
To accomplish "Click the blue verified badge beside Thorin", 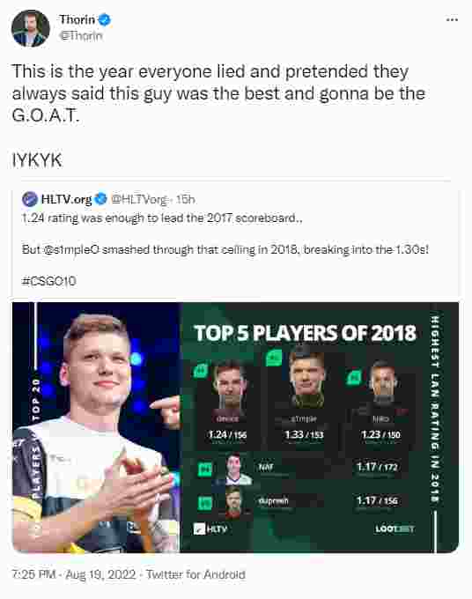I will point(105,20).
